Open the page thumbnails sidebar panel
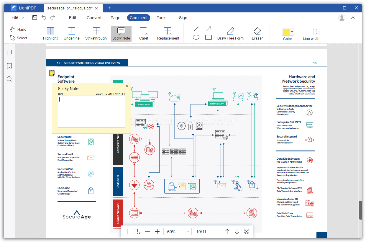 (x=9, y=53)
